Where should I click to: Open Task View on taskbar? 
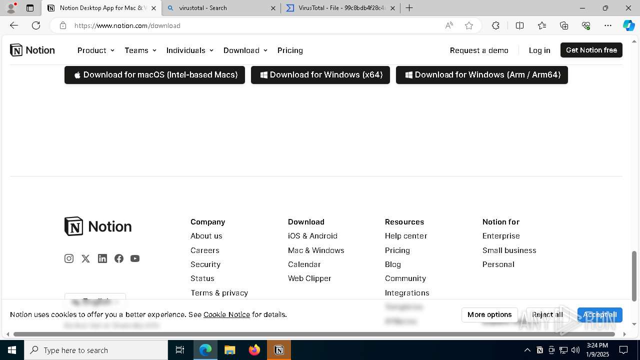[x=180, y=350]
